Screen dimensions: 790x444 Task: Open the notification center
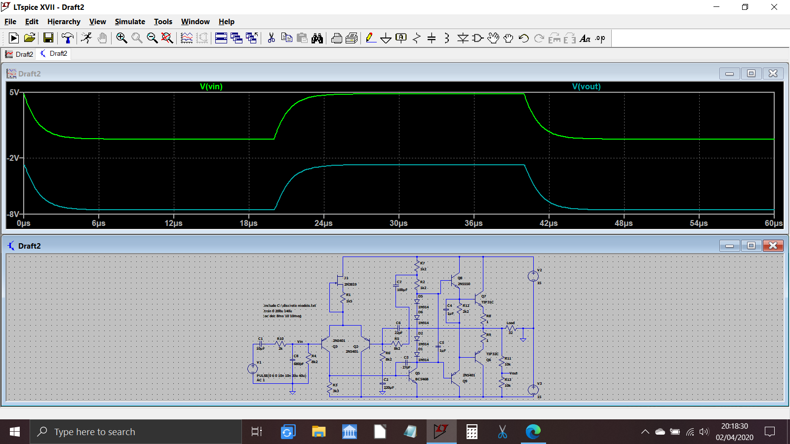click(x=770, y=432)
